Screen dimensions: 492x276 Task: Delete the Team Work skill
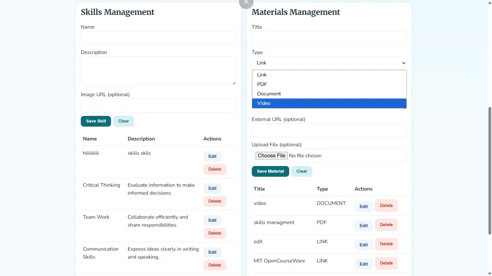click(x=215, y=233)
